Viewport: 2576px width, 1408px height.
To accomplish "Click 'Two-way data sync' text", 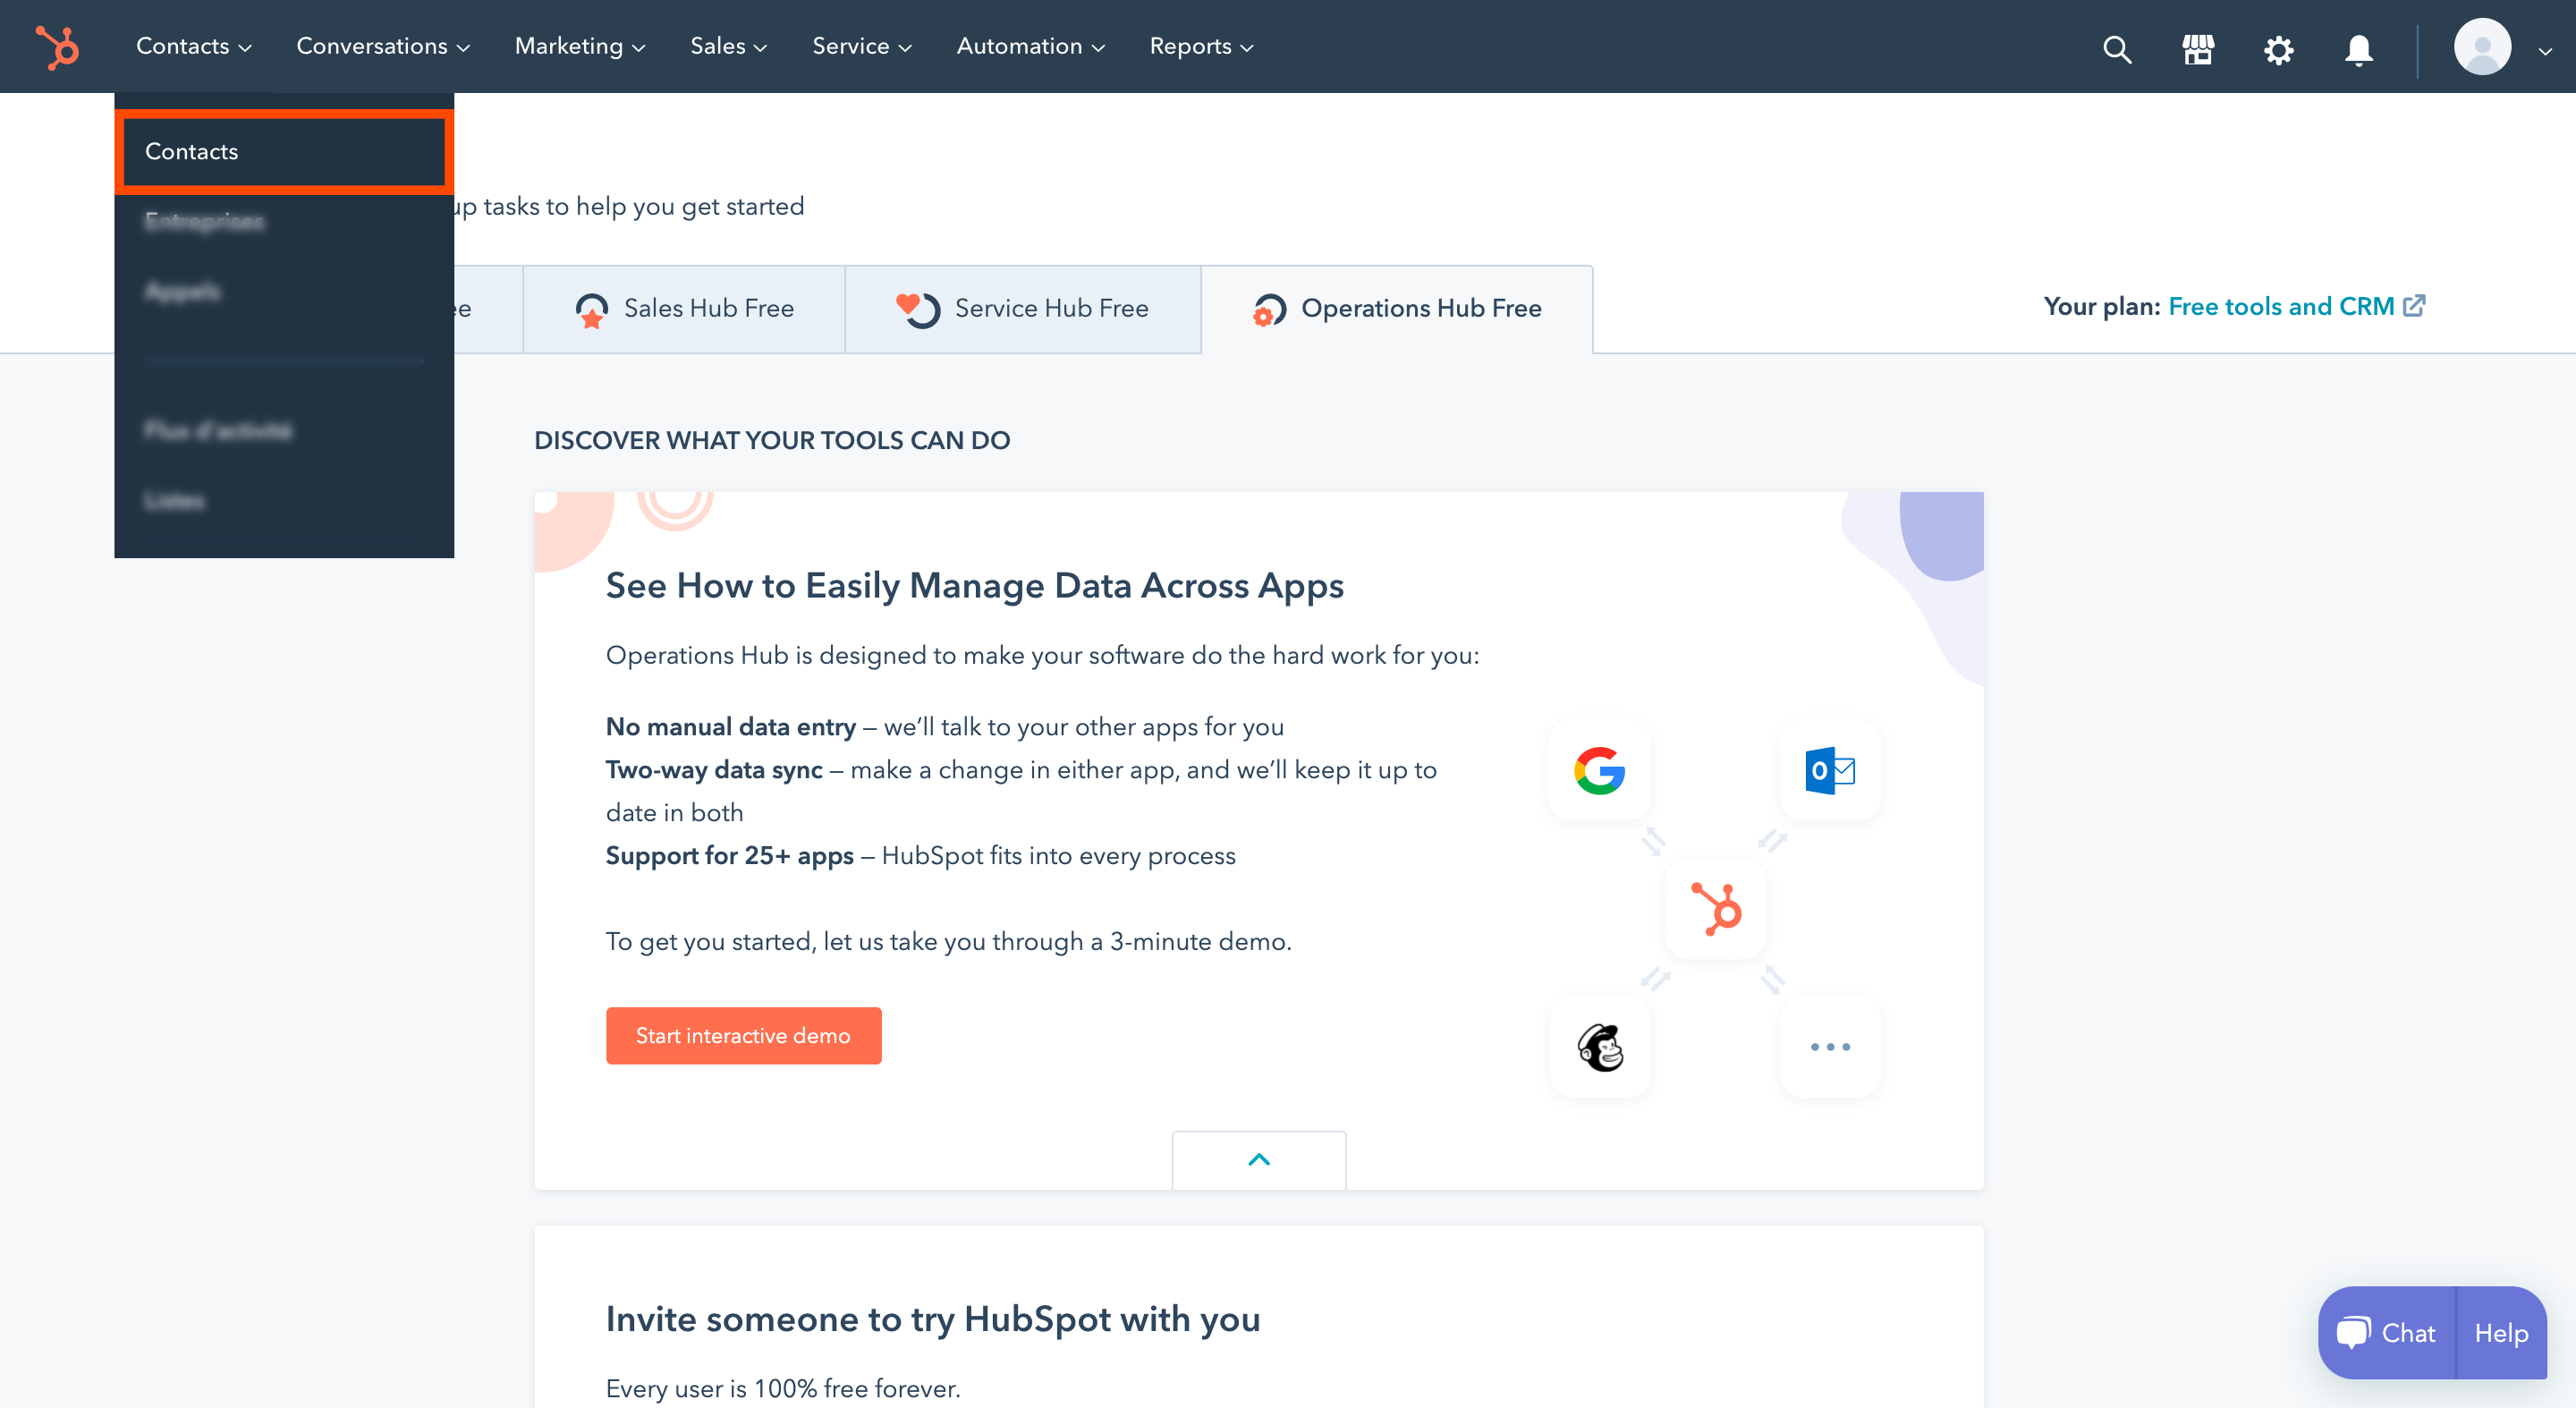I will (714, 769).
